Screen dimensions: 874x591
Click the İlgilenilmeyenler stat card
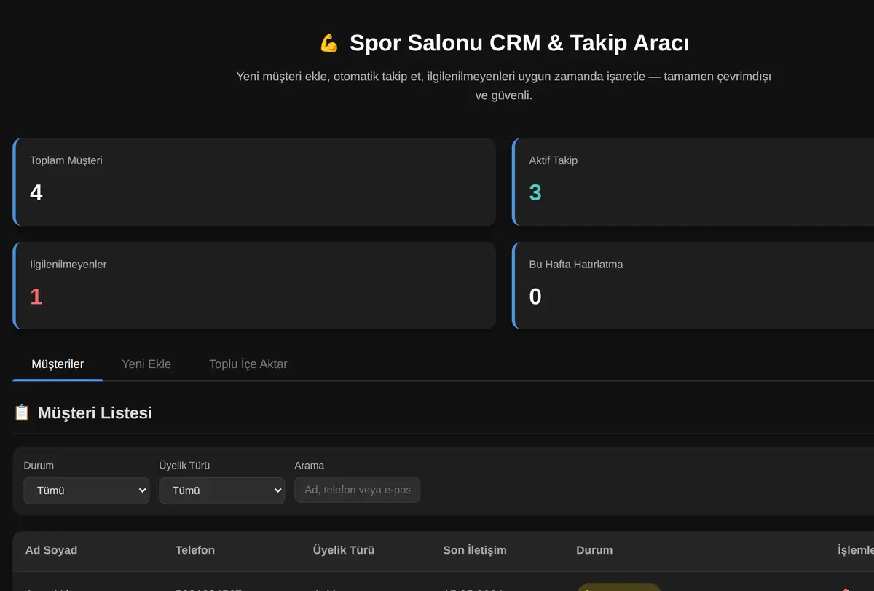254,286
